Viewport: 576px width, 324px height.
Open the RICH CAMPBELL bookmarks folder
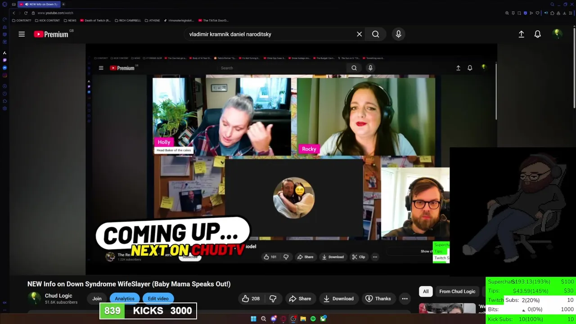[x=128, y=20]
